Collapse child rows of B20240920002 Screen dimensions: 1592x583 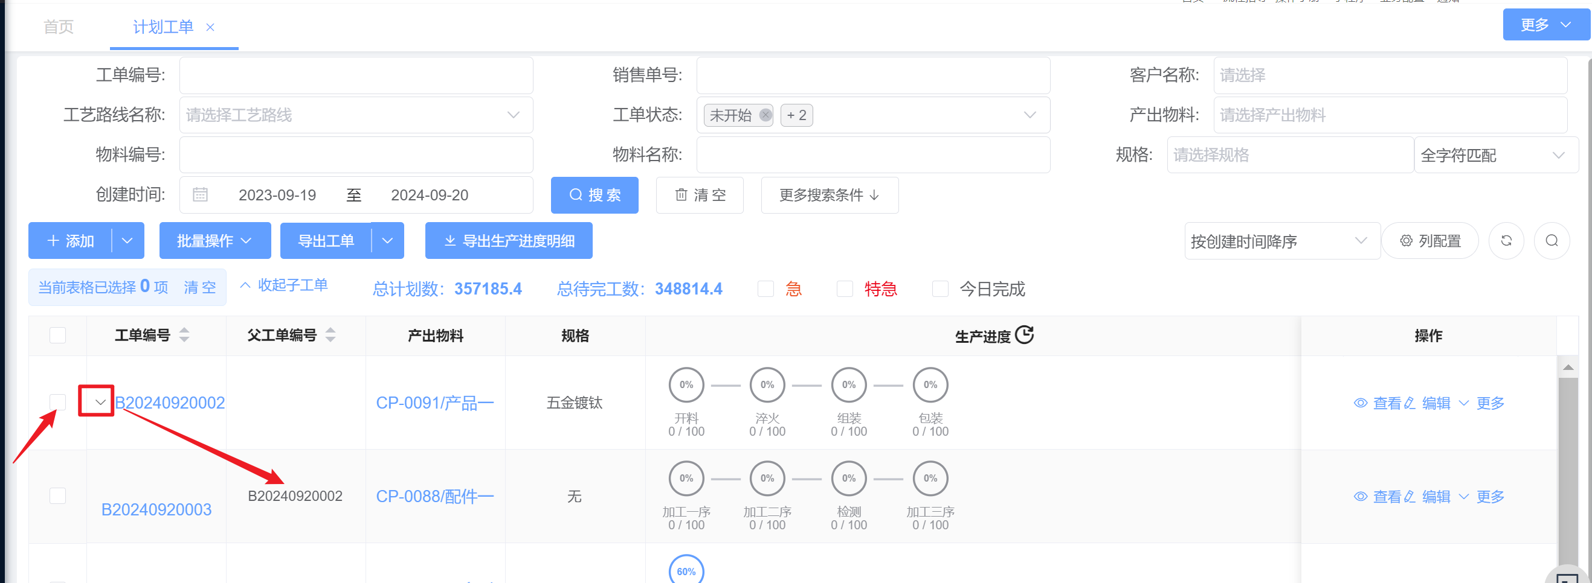click(x=100, y=403)
